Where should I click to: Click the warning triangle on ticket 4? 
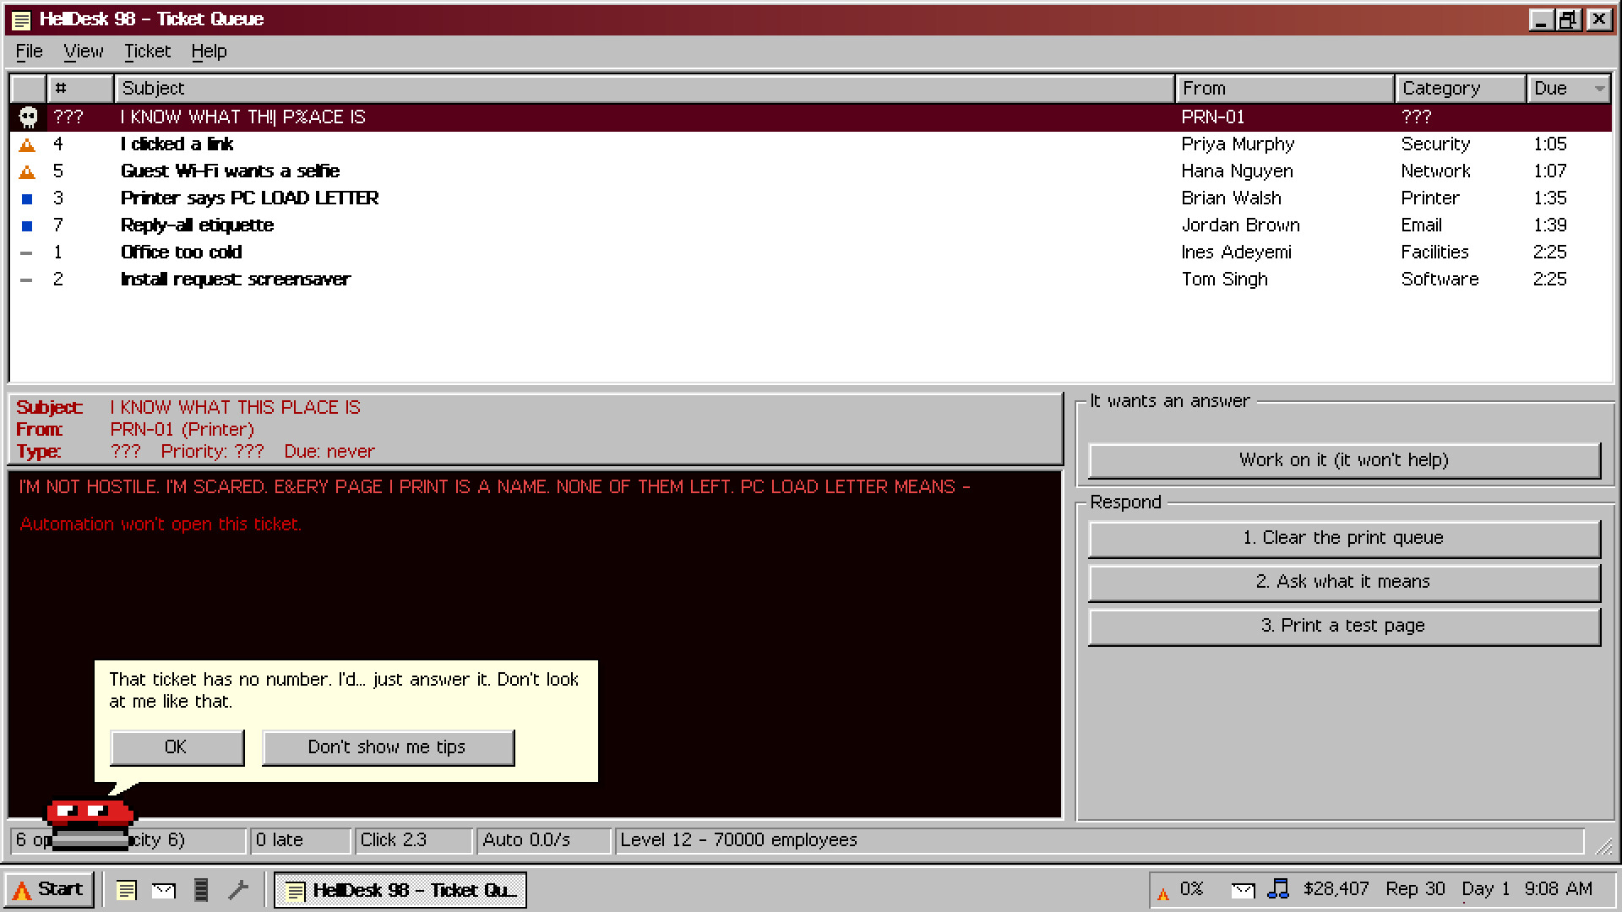pos(27,145)
